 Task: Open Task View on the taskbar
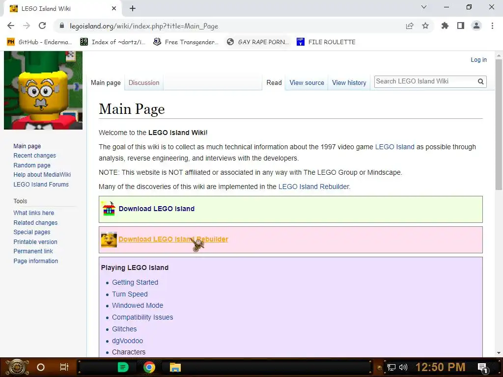pyautogui.click(x=64, y=367)
